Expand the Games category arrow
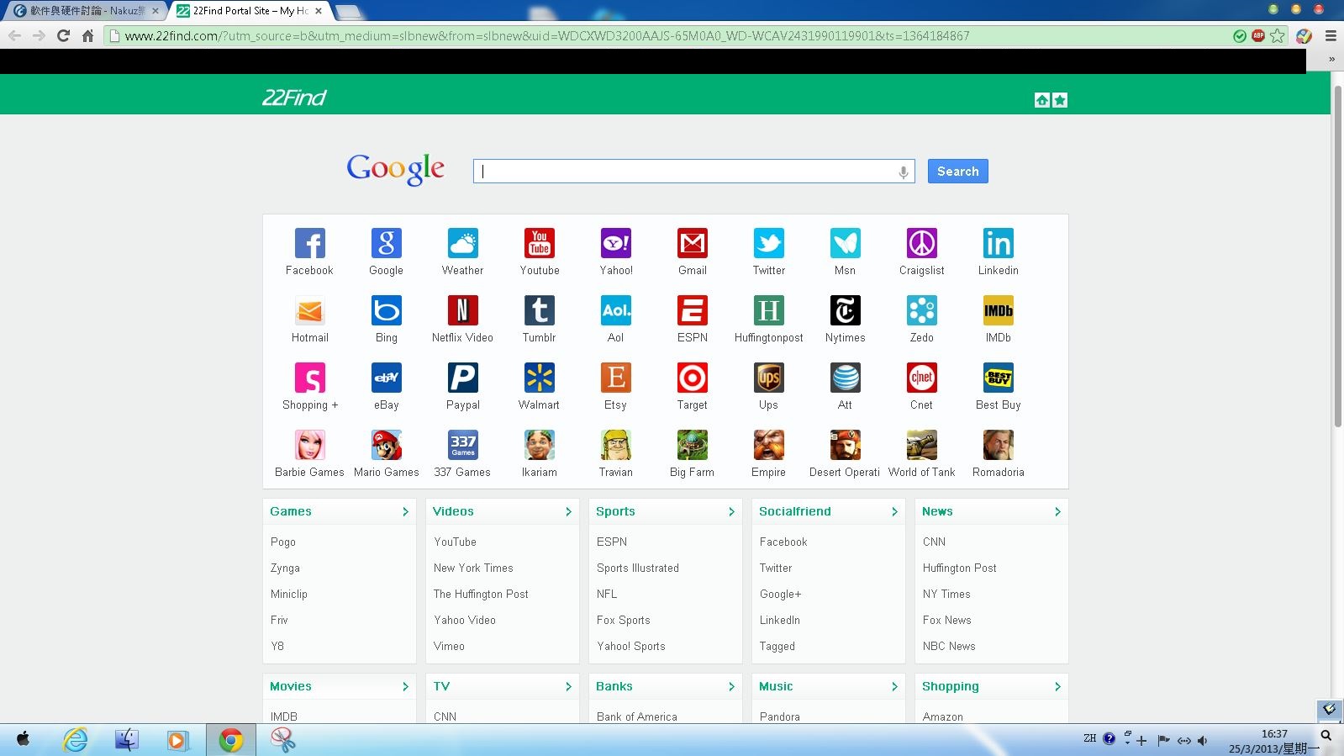The width and height of the screenshot is (1344, 756). tap(405, 511)
